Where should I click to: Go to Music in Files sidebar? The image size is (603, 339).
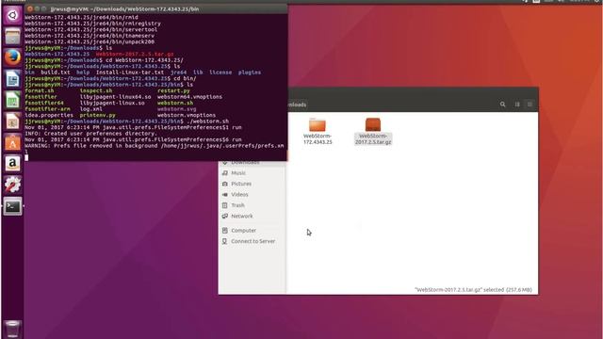coord(238,173)
